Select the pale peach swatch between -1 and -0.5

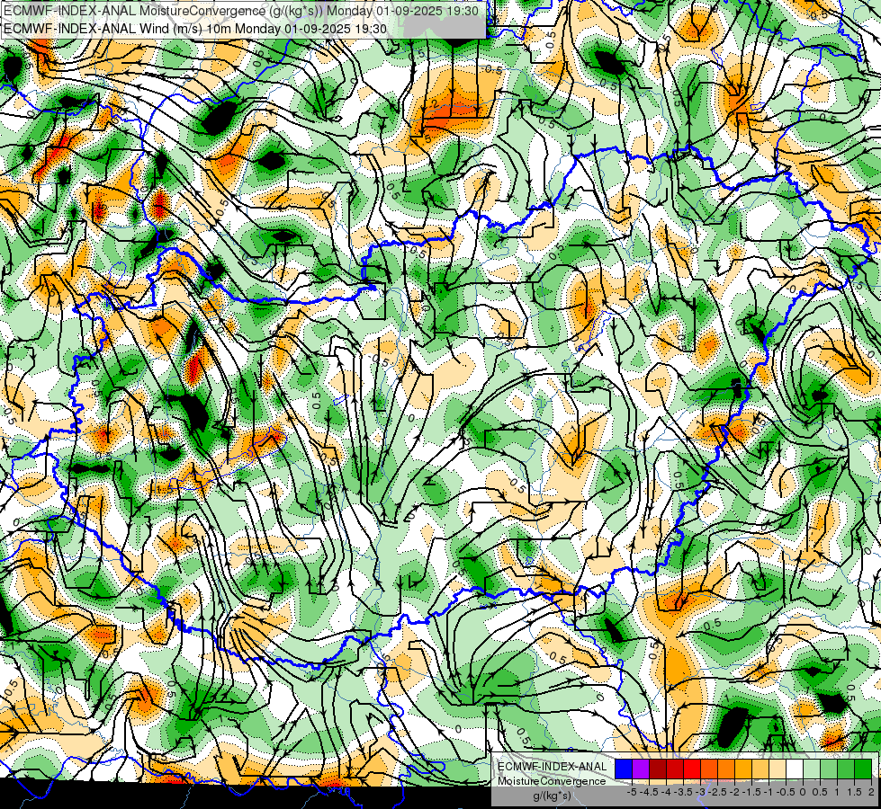pyautogui.click(x=777, y=769)
